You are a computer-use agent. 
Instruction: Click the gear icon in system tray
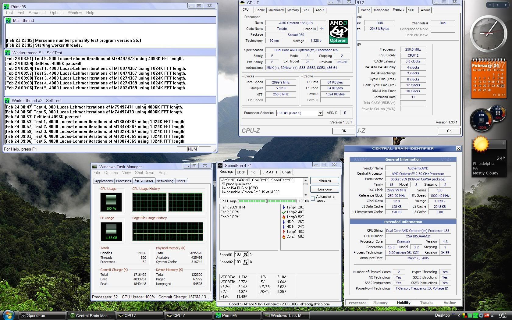481,315
